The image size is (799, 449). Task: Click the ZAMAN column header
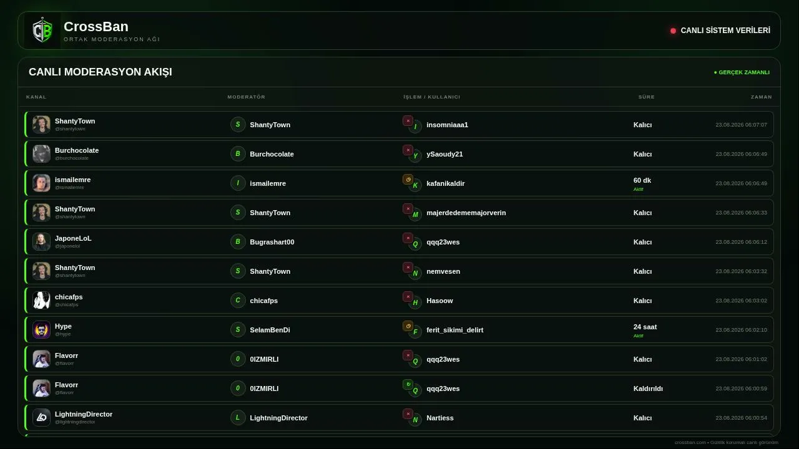pos(762,97)
